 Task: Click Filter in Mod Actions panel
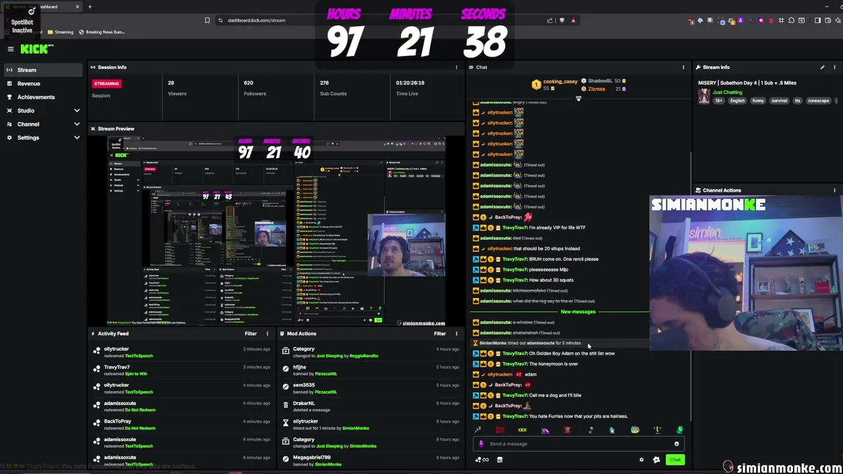[439, 334]
